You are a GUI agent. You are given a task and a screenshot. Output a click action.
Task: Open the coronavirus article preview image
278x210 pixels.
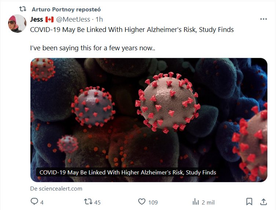point(149,110)
